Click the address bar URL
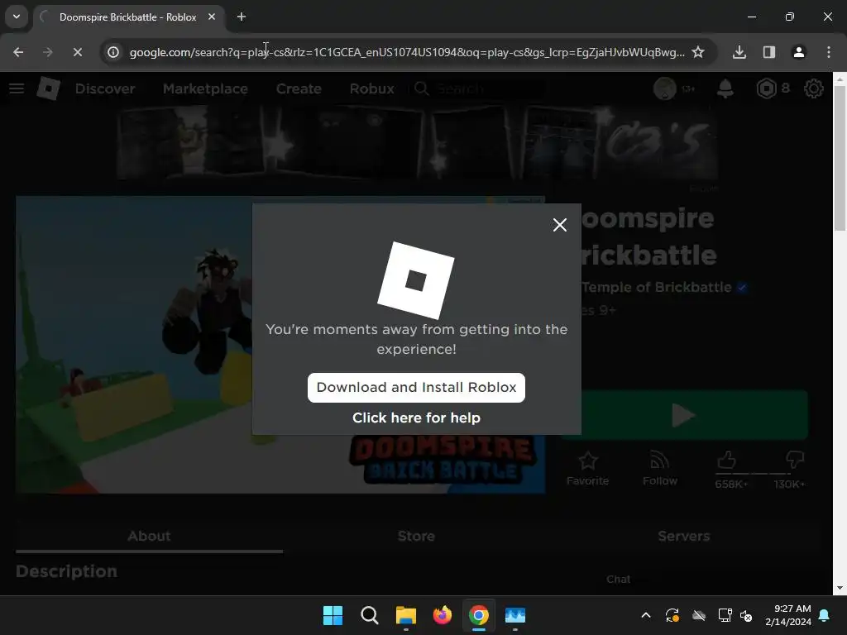Image resolution: width=847 pixels, height=635 pixels. (407, 52)
